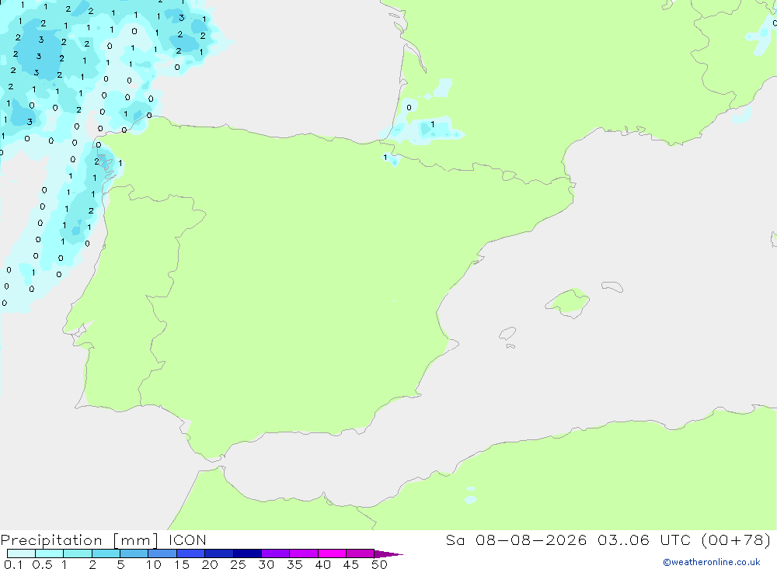Select the 0.5–1 mm legend color swatch

(x=49, y=553)
